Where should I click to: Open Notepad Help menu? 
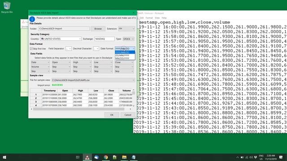pyautogui.click(x=164, y=18)
